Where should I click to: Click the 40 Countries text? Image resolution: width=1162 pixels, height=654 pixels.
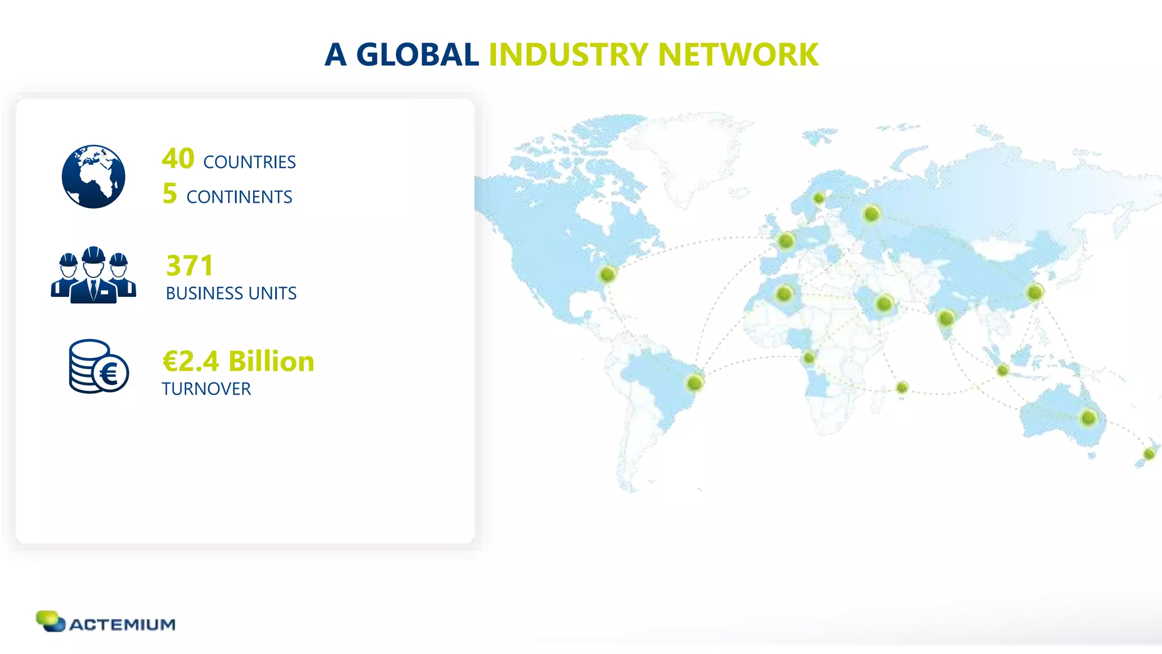[x=229, y=159]
